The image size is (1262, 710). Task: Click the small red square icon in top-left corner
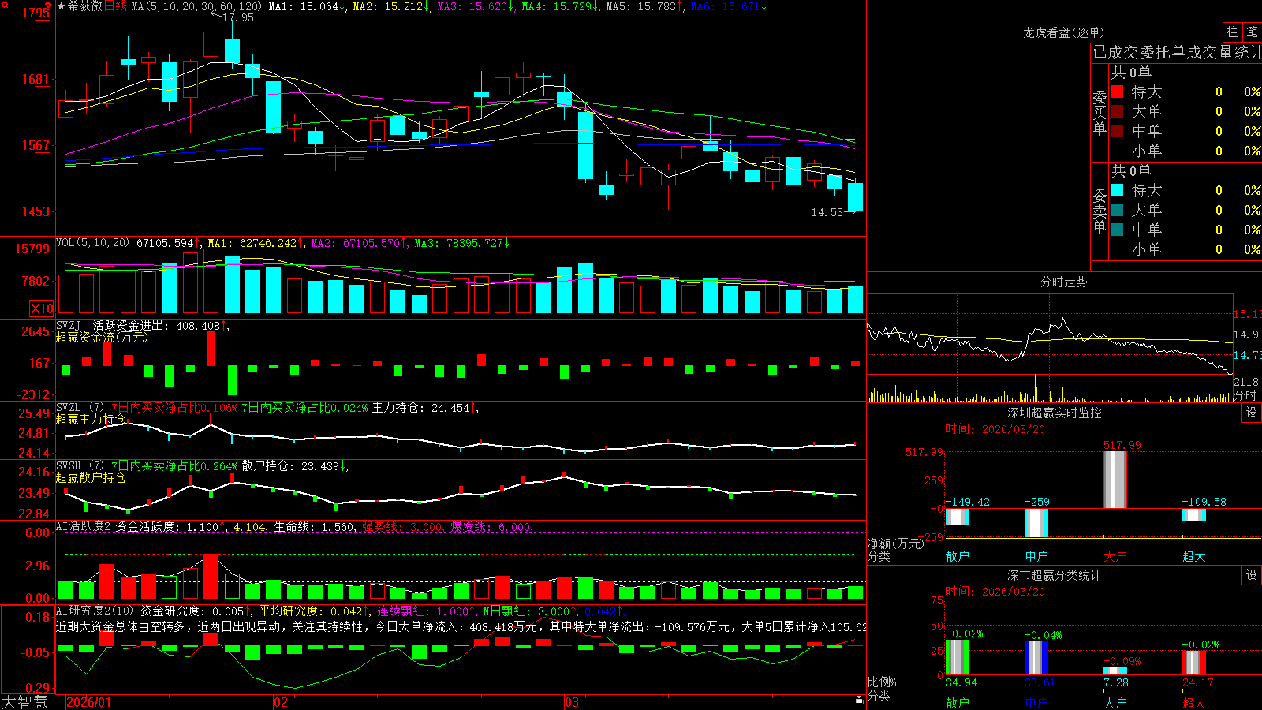(3, 3)
